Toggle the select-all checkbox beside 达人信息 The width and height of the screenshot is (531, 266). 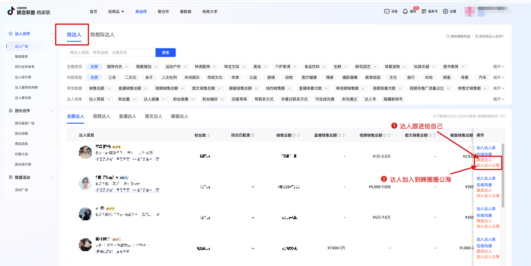tap(73, 135)
